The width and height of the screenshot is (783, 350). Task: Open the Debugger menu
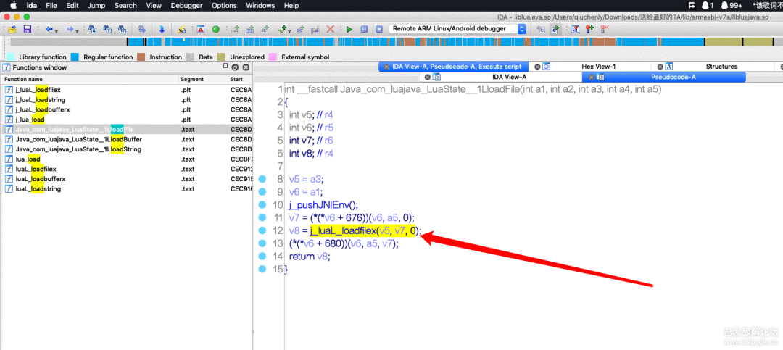186,5
